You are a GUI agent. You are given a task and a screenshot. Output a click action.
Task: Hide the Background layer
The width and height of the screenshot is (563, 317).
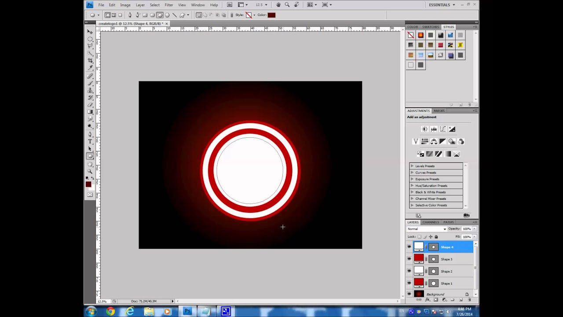[409, 294]
